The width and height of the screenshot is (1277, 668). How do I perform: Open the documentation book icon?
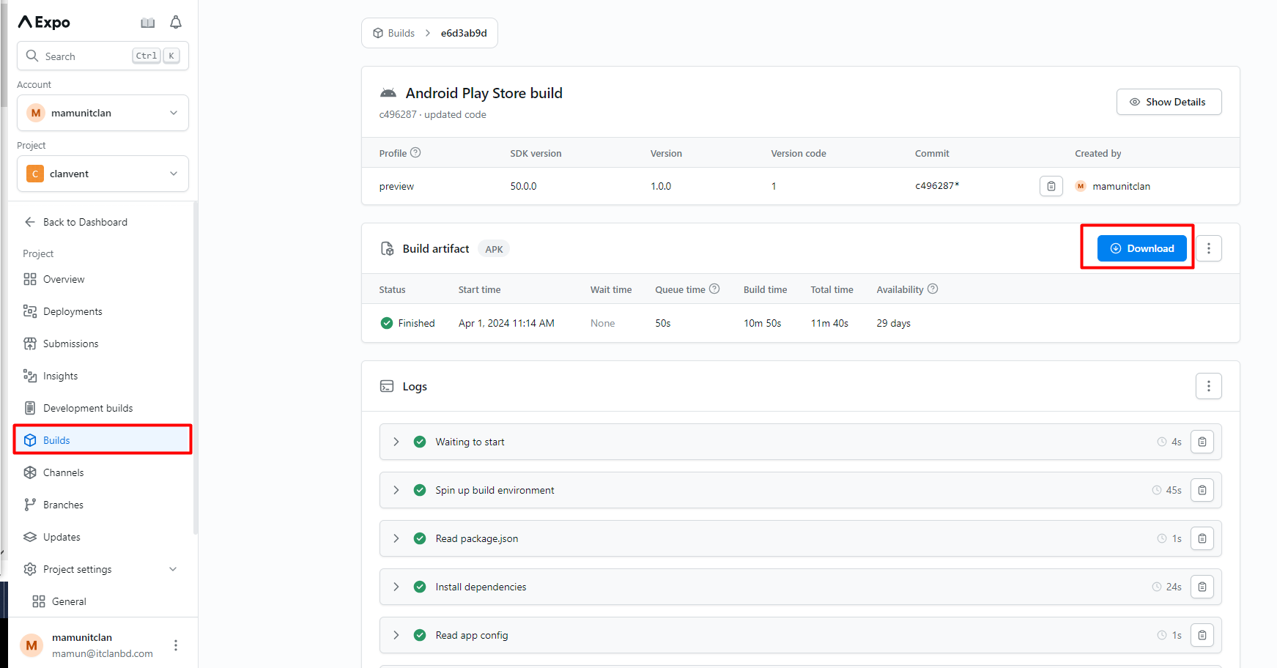click(148, 23)
